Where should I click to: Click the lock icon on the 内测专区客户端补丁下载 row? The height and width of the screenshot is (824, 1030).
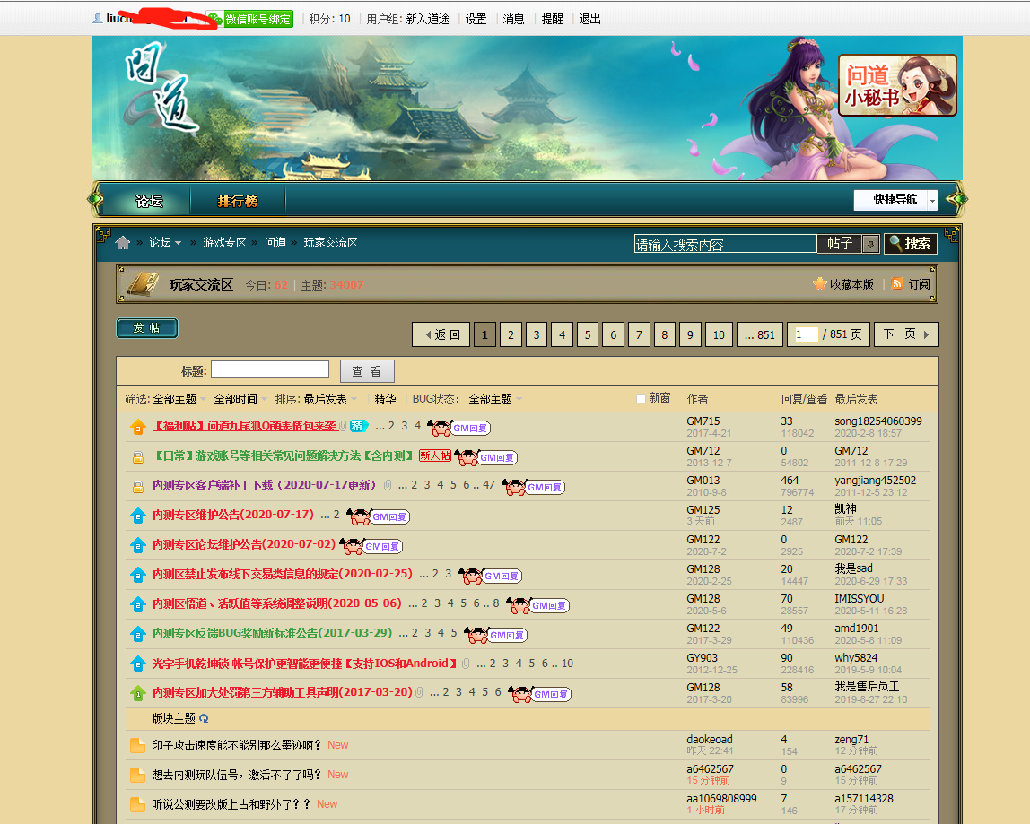tap(138, 487)
